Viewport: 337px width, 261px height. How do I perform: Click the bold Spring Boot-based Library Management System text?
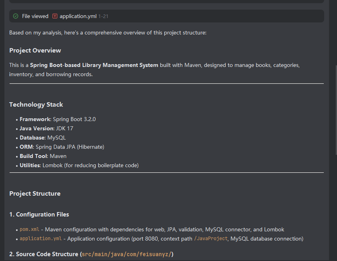[x=94, y=65]
